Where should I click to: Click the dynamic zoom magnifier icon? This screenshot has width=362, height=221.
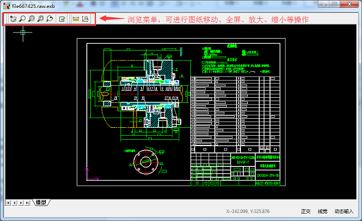click(22, 19)
